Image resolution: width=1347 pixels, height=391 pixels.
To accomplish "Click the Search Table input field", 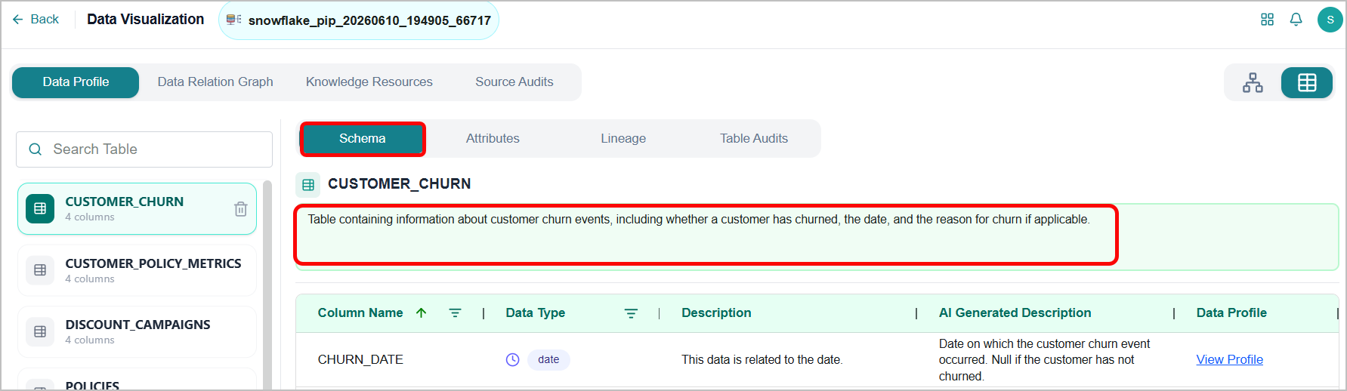I will click(x=144, y=149).
